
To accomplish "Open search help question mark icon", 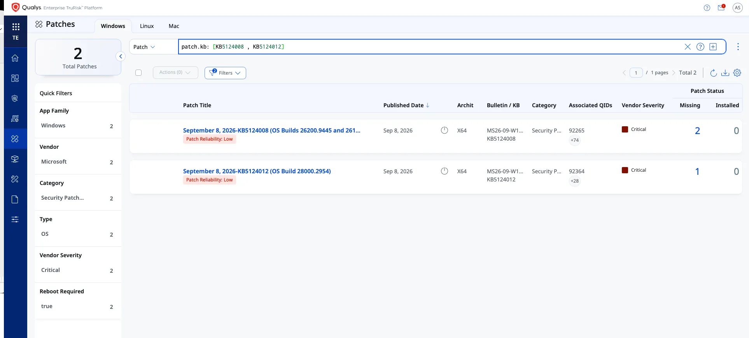I will click(700, 47).
